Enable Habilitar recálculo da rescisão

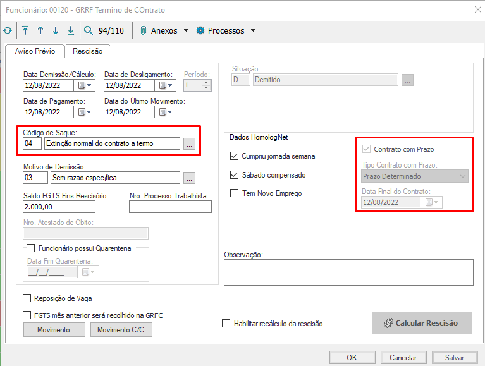click(x=226, y=324)
